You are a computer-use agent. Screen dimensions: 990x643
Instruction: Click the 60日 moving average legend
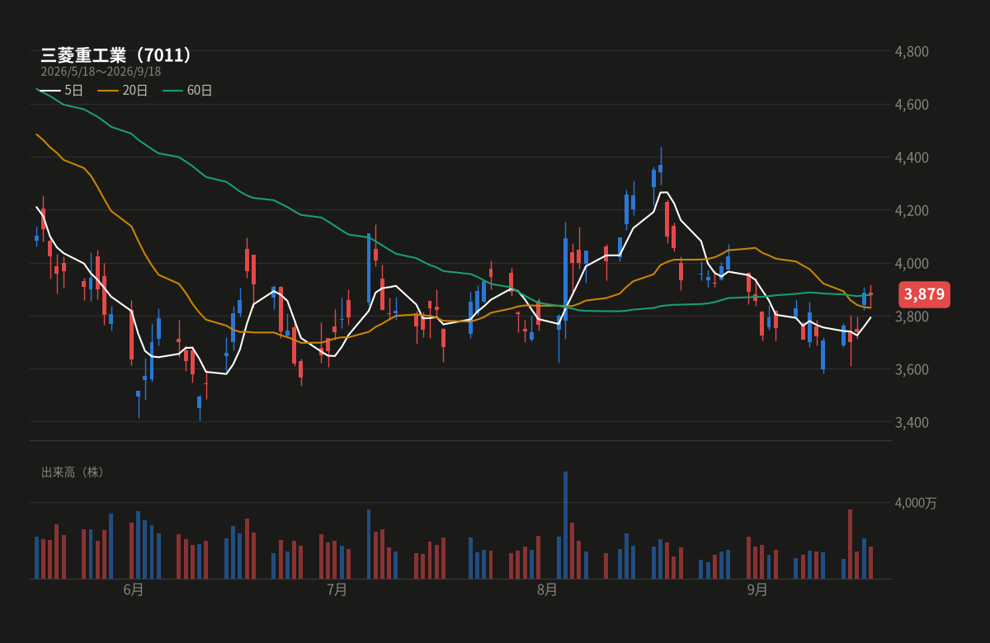pos(187,91)
